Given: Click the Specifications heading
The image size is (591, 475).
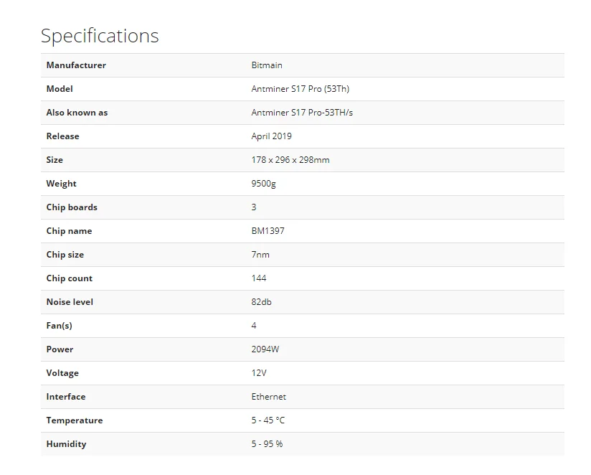Looking at the screenshot, I should click(100, 36).
